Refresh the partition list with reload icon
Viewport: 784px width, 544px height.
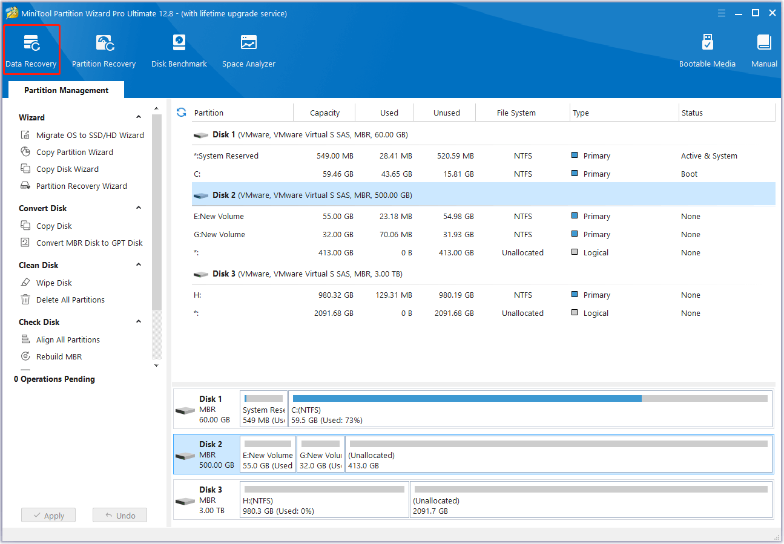tap(181, 112)
